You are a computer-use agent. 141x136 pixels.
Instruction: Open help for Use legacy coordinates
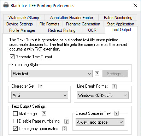64,129
